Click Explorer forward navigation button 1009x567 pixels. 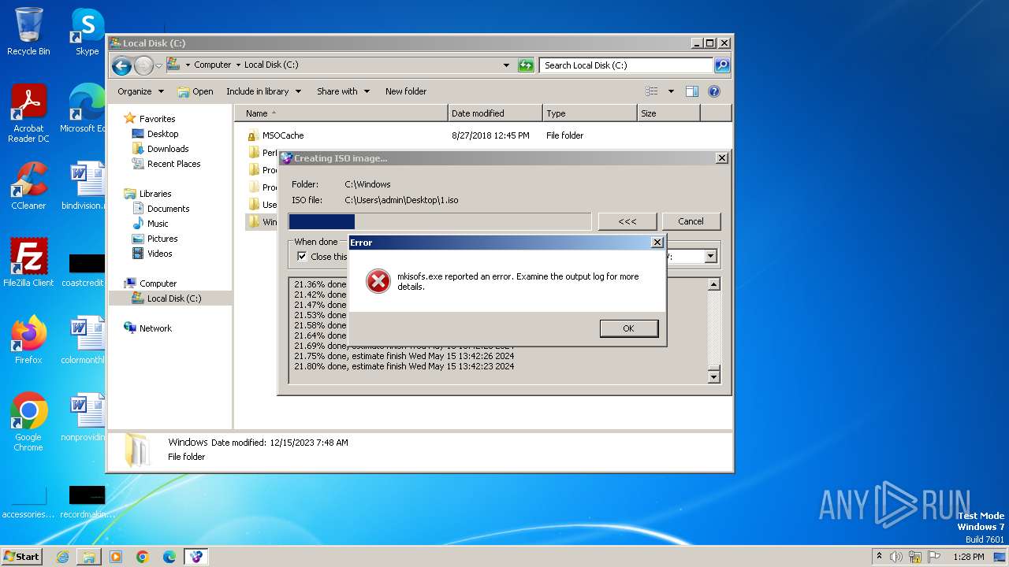click(143, 65)
